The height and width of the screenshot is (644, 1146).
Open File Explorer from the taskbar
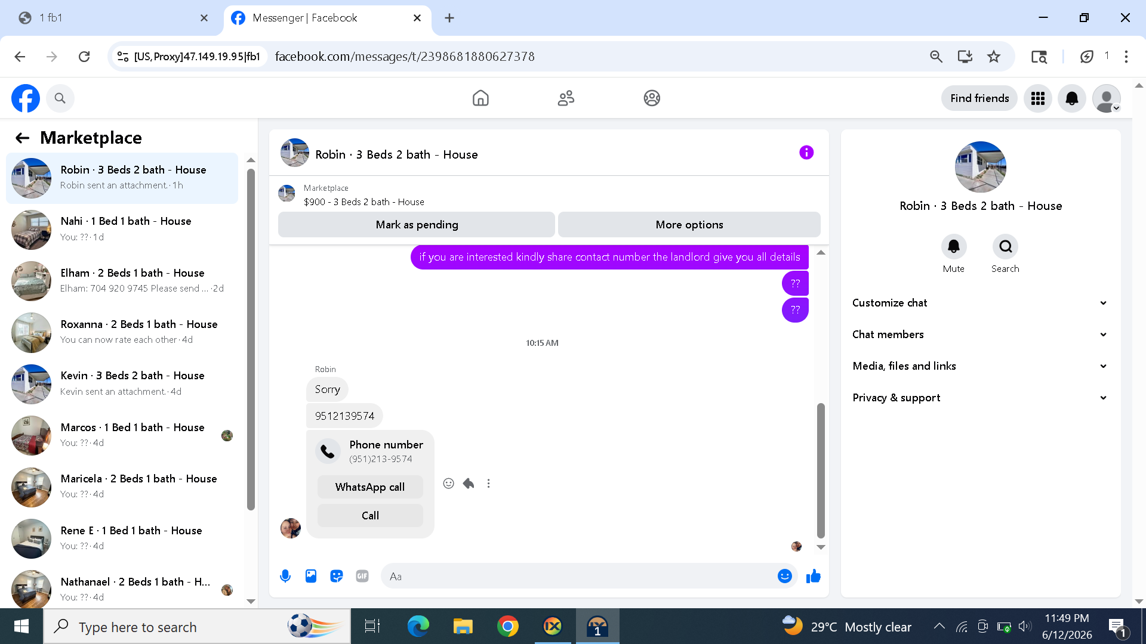pos(463,627)
